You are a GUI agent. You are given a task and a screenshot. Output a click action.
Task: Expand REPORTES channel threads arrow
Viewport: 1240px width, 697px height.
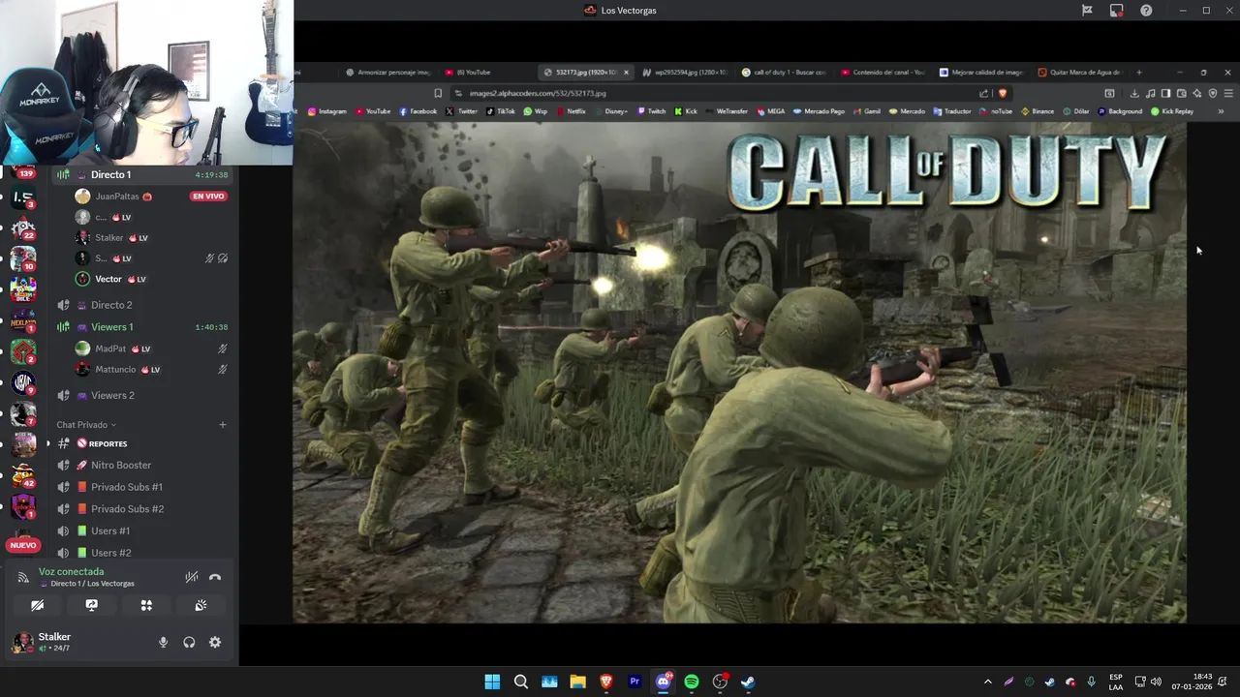tap(47, 443)
